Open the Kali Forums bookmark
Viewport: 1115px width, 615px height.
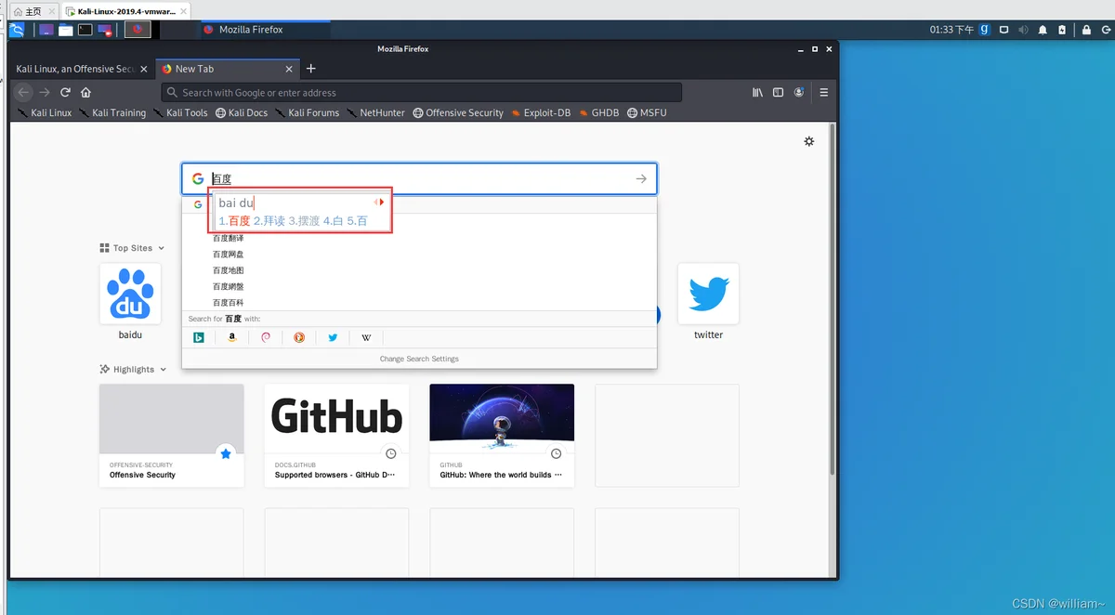[x=307, y=112]
